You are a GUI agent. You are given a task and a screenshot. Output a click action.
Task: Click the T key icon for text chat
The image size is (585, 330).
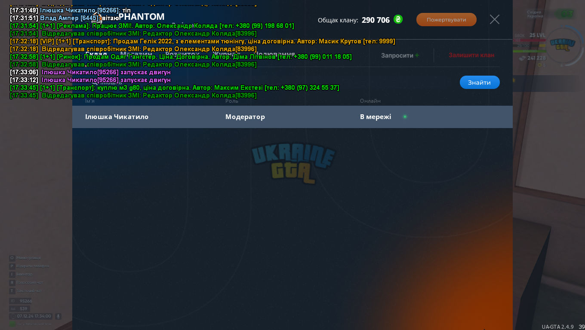point(12,291)
